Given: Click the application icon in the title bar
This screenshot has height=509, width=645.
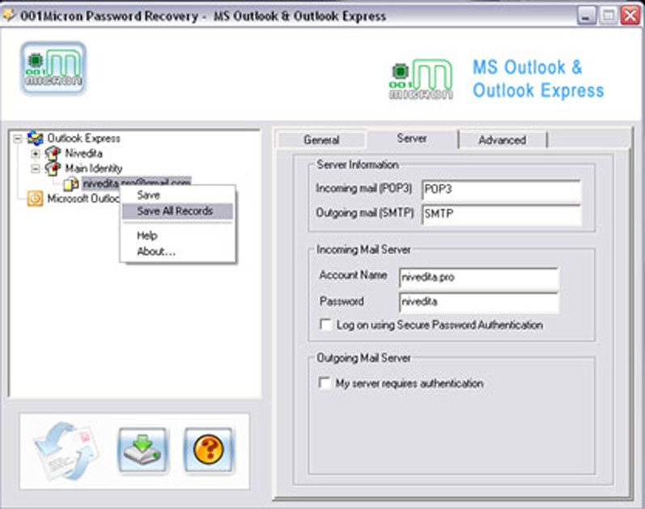Looking at the screenshot, I should click(9, 15).
